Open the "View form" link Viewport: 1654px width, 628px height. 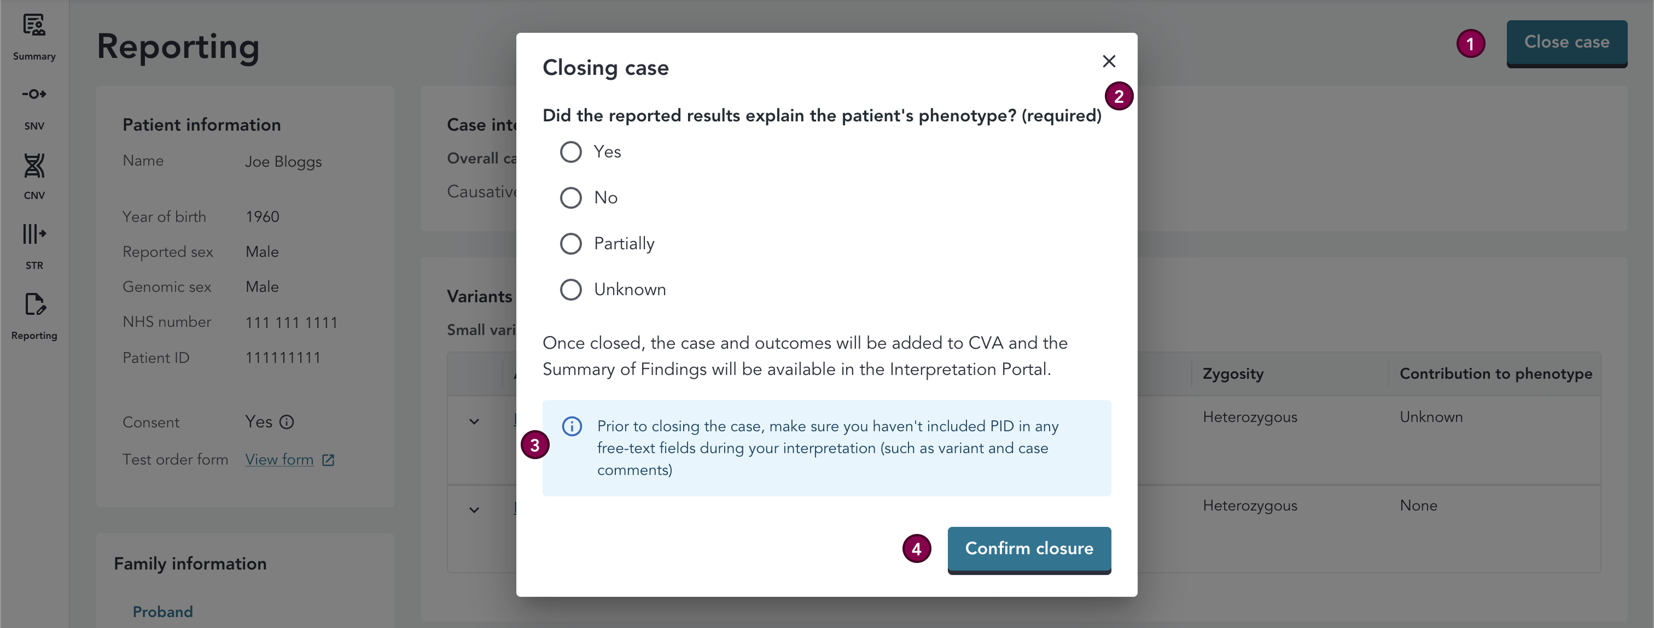279,459
